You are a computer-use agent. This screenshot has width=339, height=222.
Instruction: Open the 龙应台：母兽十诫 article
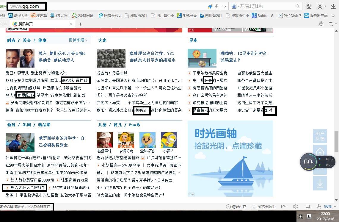(x=112, y=73)
